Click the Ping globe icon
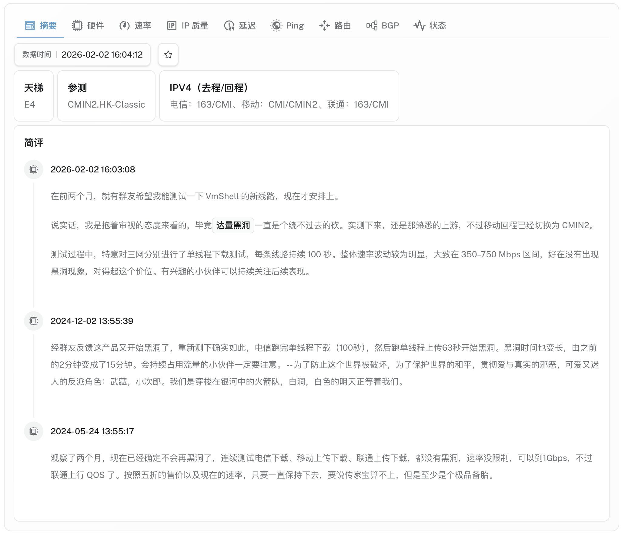622x537 pixels. (276, 25)
